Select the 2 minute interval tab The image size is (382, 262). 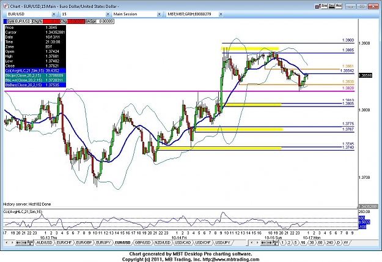(x=289, y=243)
